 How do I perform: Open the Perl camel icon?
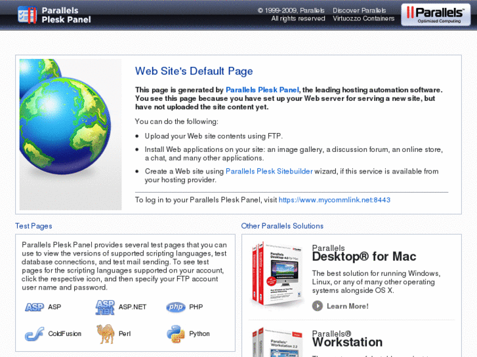pos(105,334)
